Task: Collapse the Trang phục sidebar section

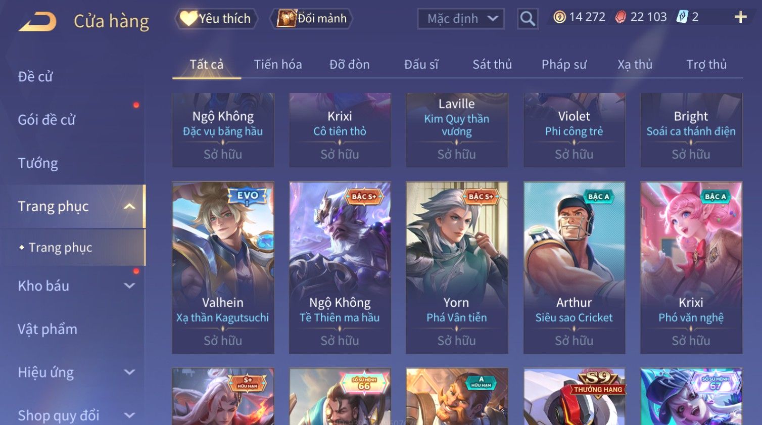Action: [x=129, y=206]
